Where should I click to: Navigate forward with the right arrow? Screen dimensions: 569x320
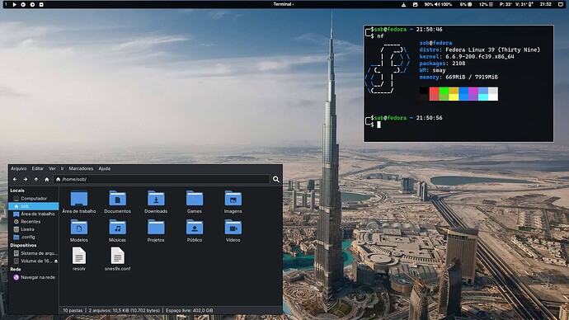tap(26, 179)
